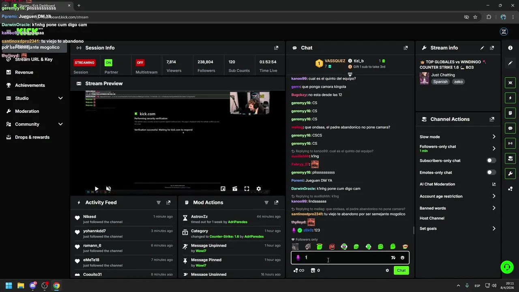Edit stream info with the pencil icon
The width and height of the screenshot is (519, 292).
(x=482, y=48)
